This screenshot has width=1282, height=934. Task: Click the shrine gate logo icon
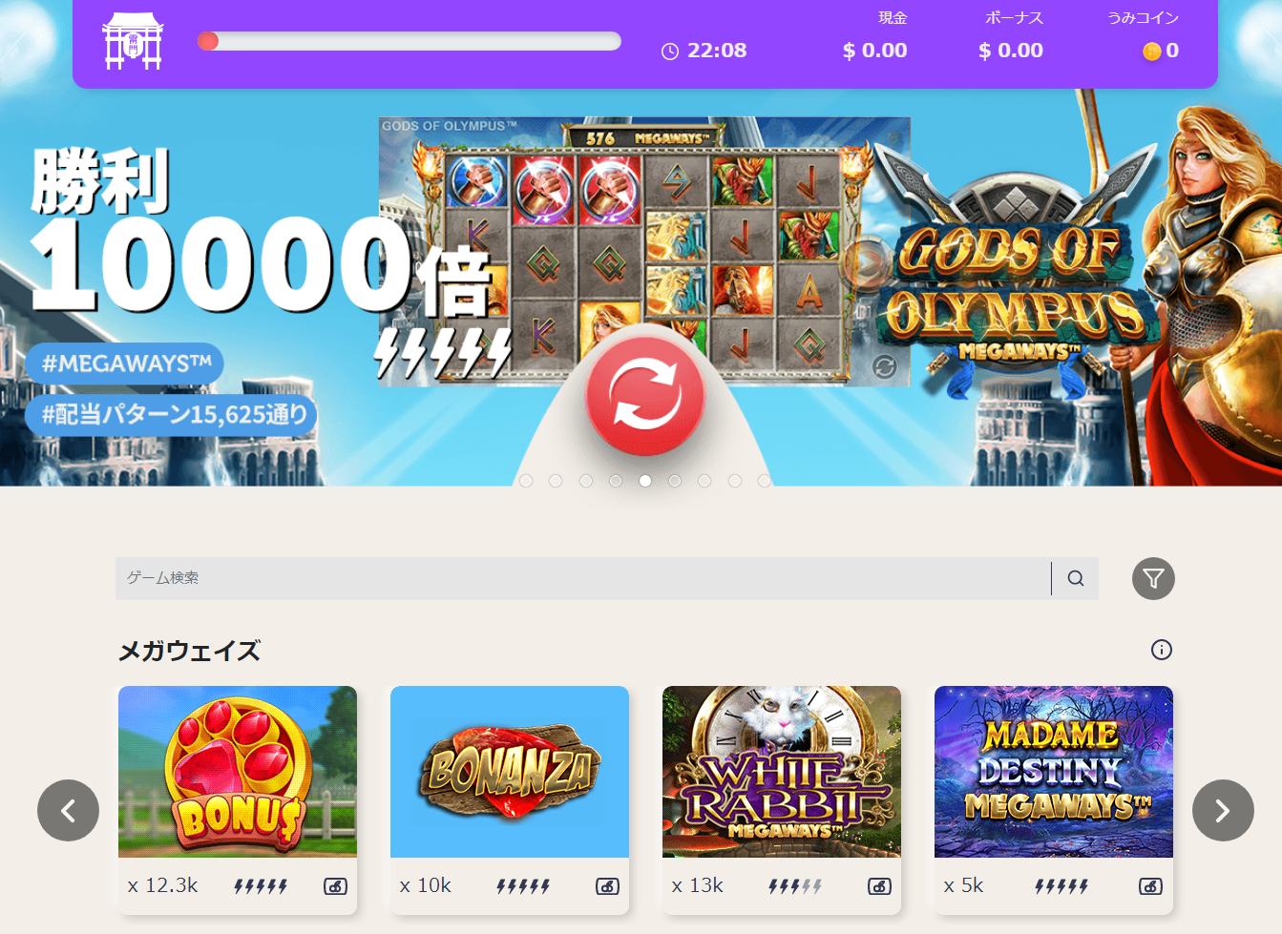click(133, 41)
